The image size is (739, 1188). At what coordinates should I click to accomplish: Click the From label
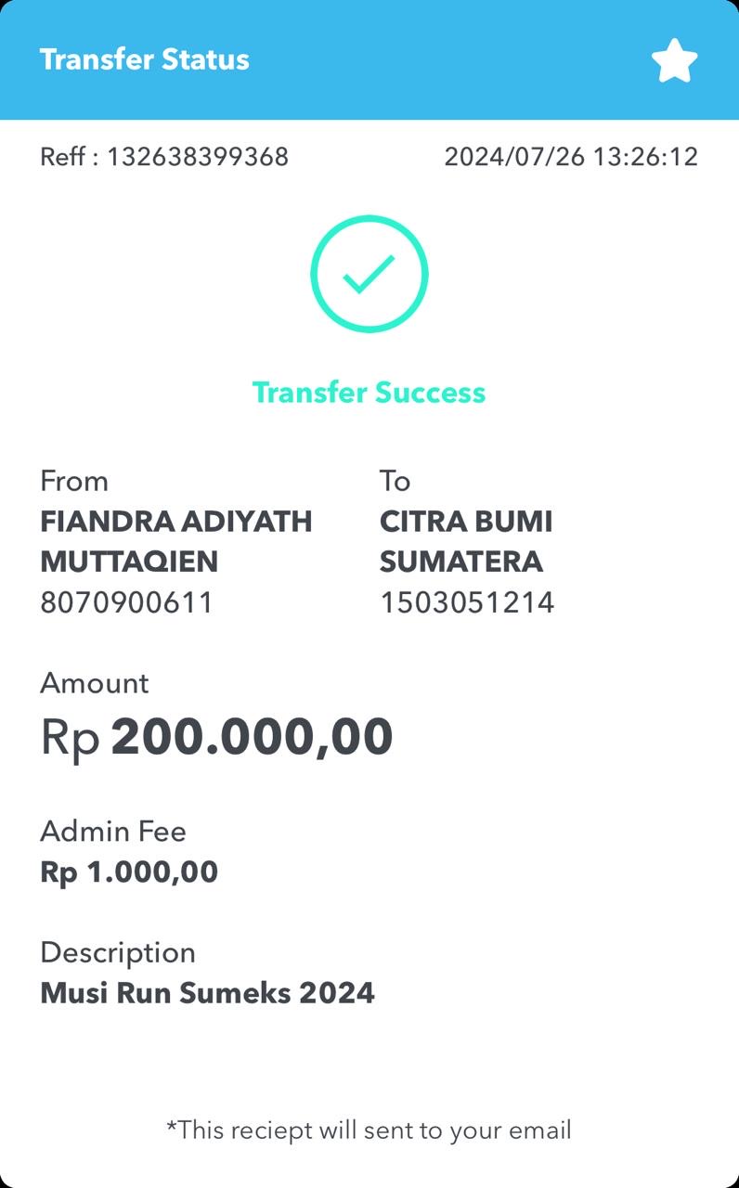[74, 482]
